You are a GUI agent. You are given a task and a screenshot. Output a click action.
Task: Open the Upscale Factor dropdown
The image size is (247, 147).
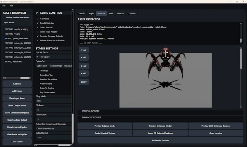54,57
